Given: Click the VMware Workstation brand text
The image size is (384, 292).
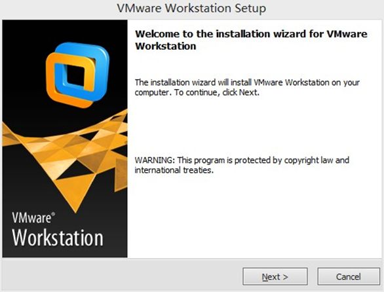Looking at the screenshot, I should pyautogui.click(x=57, y=229).
